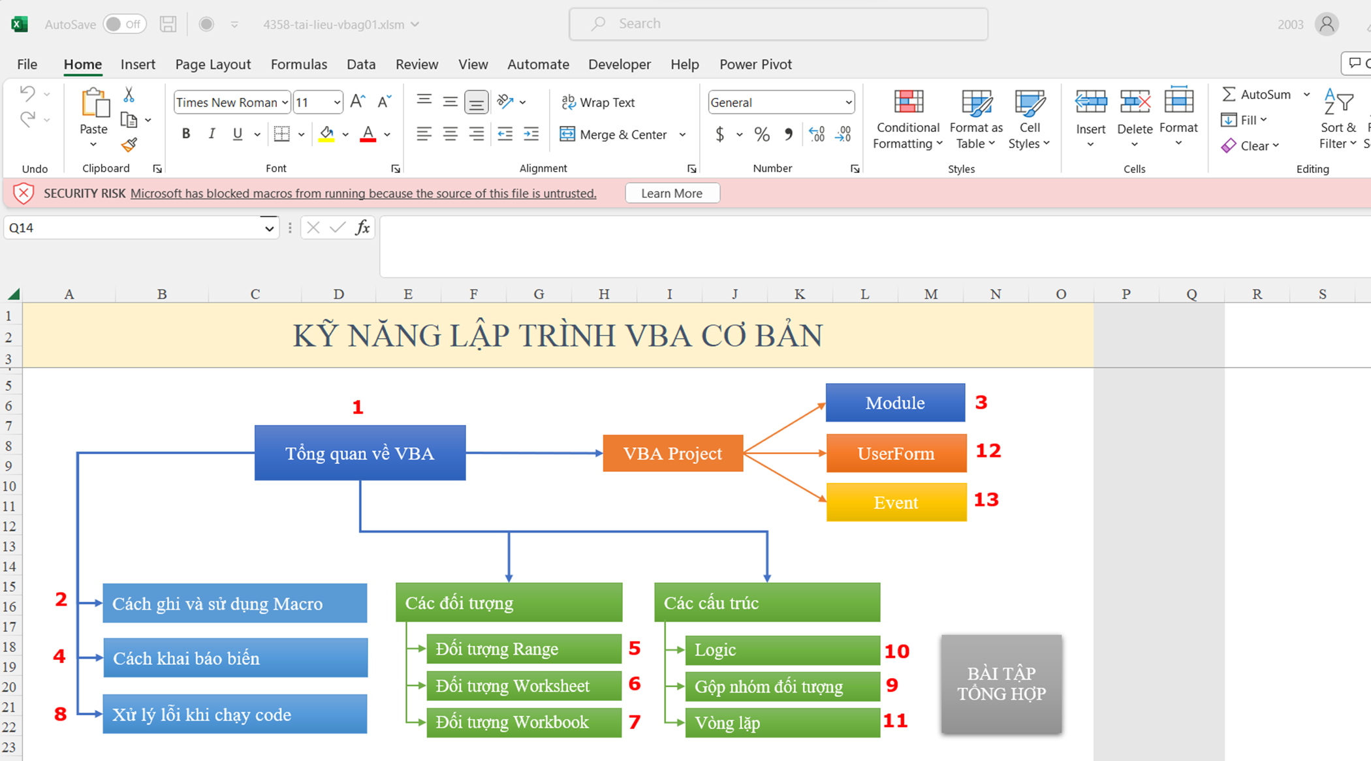Apply the yellow Fill Color swatch
Screen dimensions: 1371x761
click(x=326, y=134)
